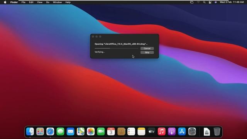The width and height of the screenshot is (247, 139).
Task: Open Contacts from the Dock
Action: point(121,131)
